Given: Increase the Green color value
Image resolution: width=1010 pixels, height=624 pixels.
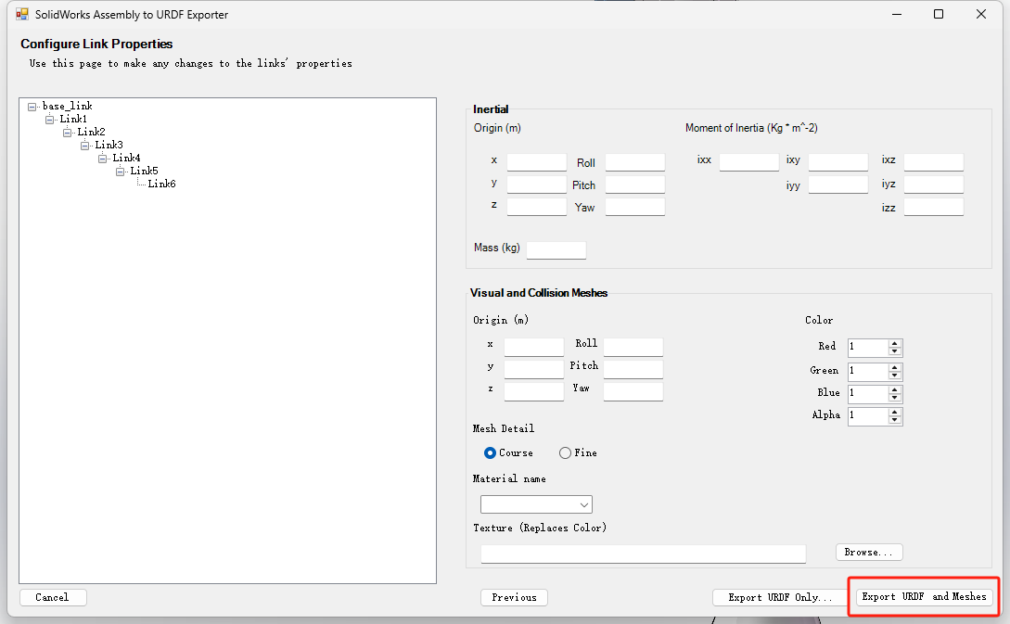Looking at the screenshot, I should coord(895,368).
